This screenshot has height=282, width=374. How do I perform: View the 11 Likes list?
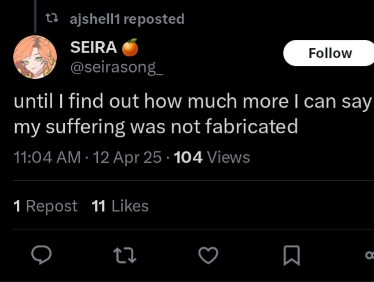[120, 206]
